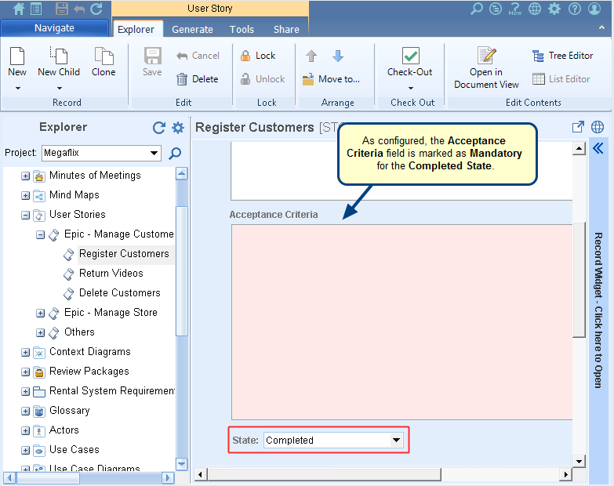Screen dimensions: 614x486
Task: Open the document list icon beside Home
Action: pyautogui.click(x=36, y=9)
